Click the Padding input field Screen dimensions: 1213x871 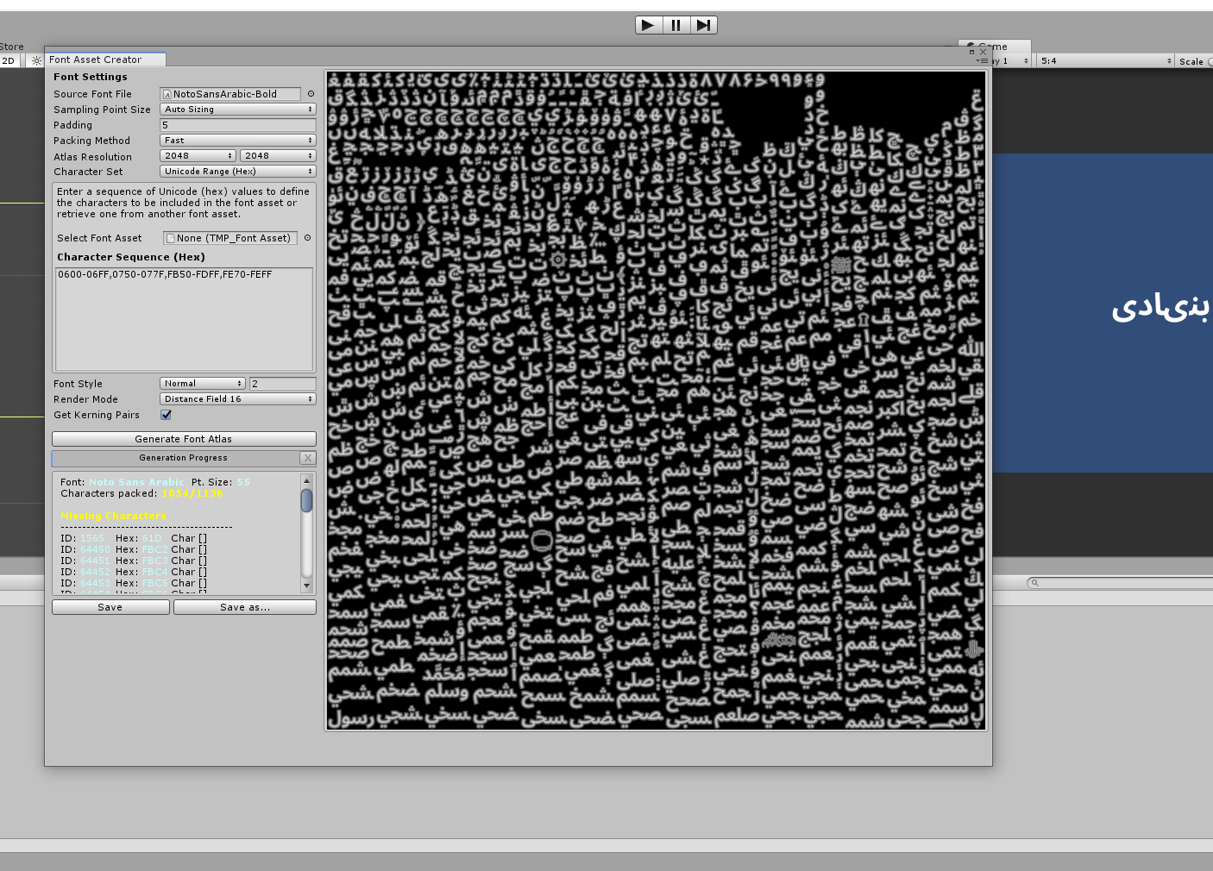(x=237, y=125)
